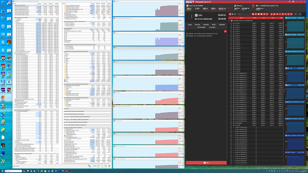Click the HWiNFO logging start icon
The image size is (308, 173).
pyautogui.click(x=102, y=166)
